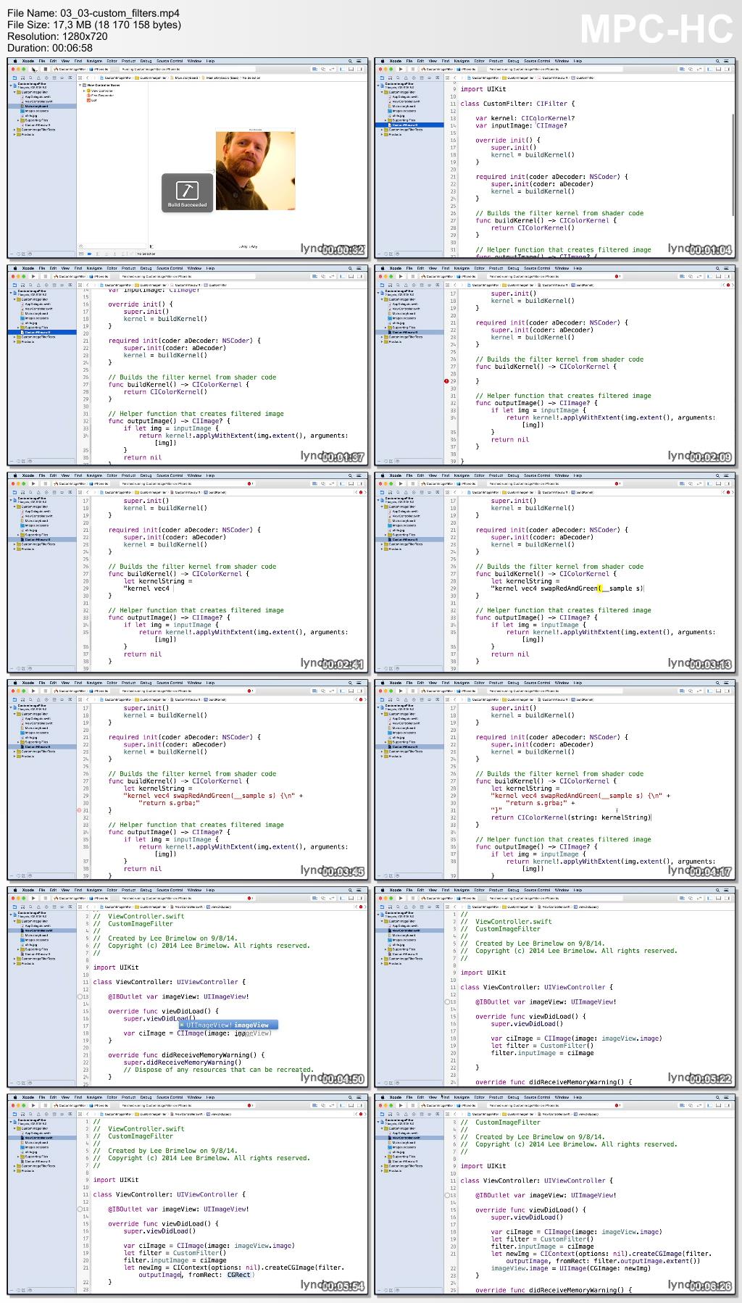Screen dimensions: 742x1303
Task: Click Run play button in 00:02:09 frame
Action: 401,276
